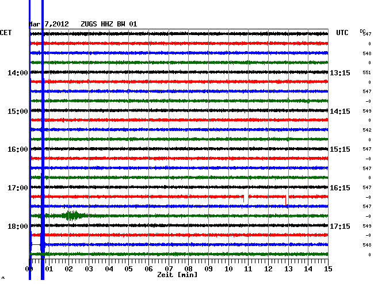Click minute tick label "08"
The image size is (374, 284).
[x=188, y=268]
